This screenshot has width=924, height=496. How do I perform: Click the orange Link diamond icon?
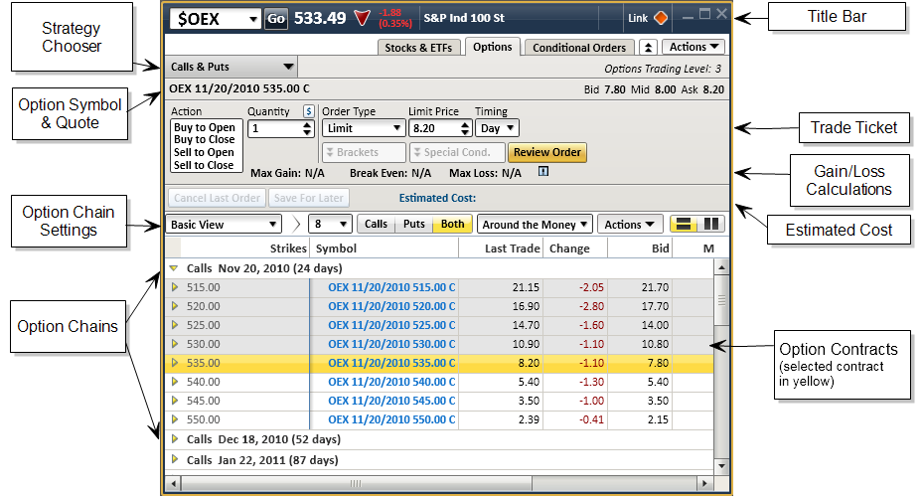(661, 18)
